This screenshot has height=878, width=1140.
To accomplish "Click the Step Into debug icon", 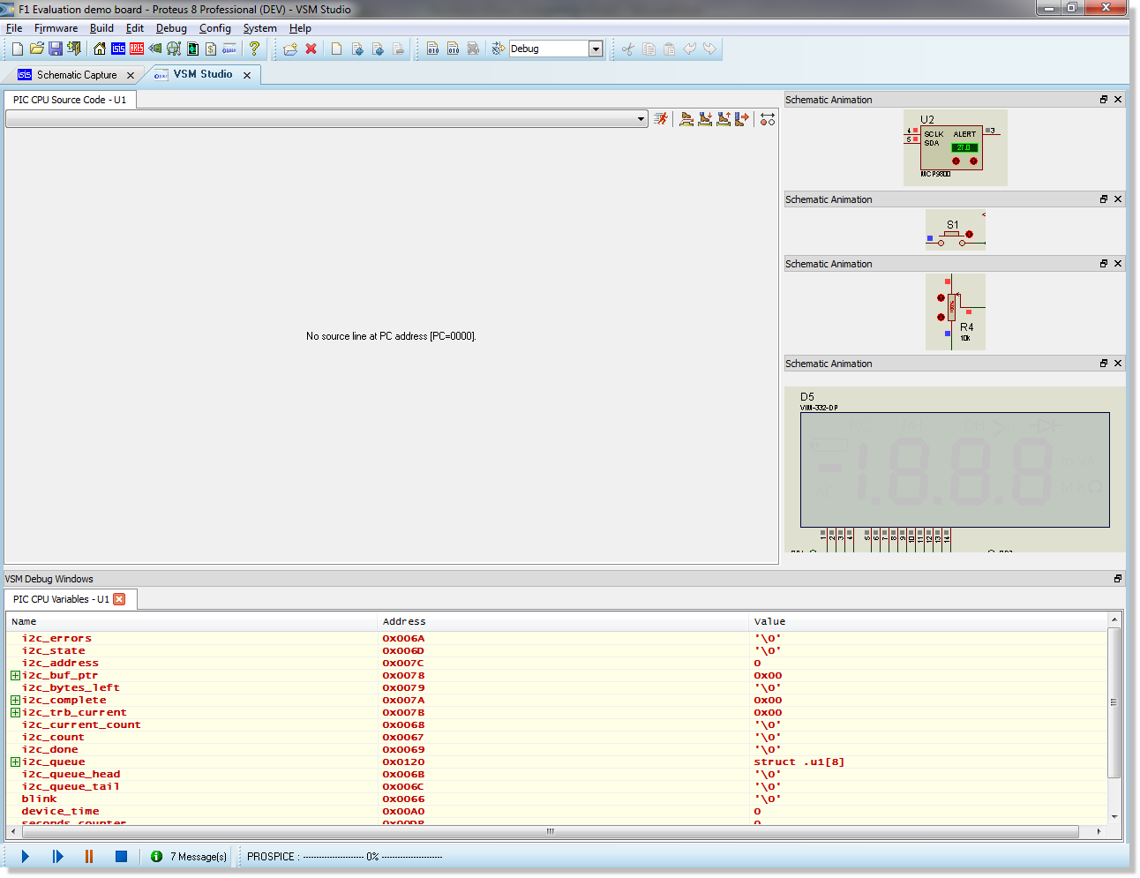I will pos(705,119).
